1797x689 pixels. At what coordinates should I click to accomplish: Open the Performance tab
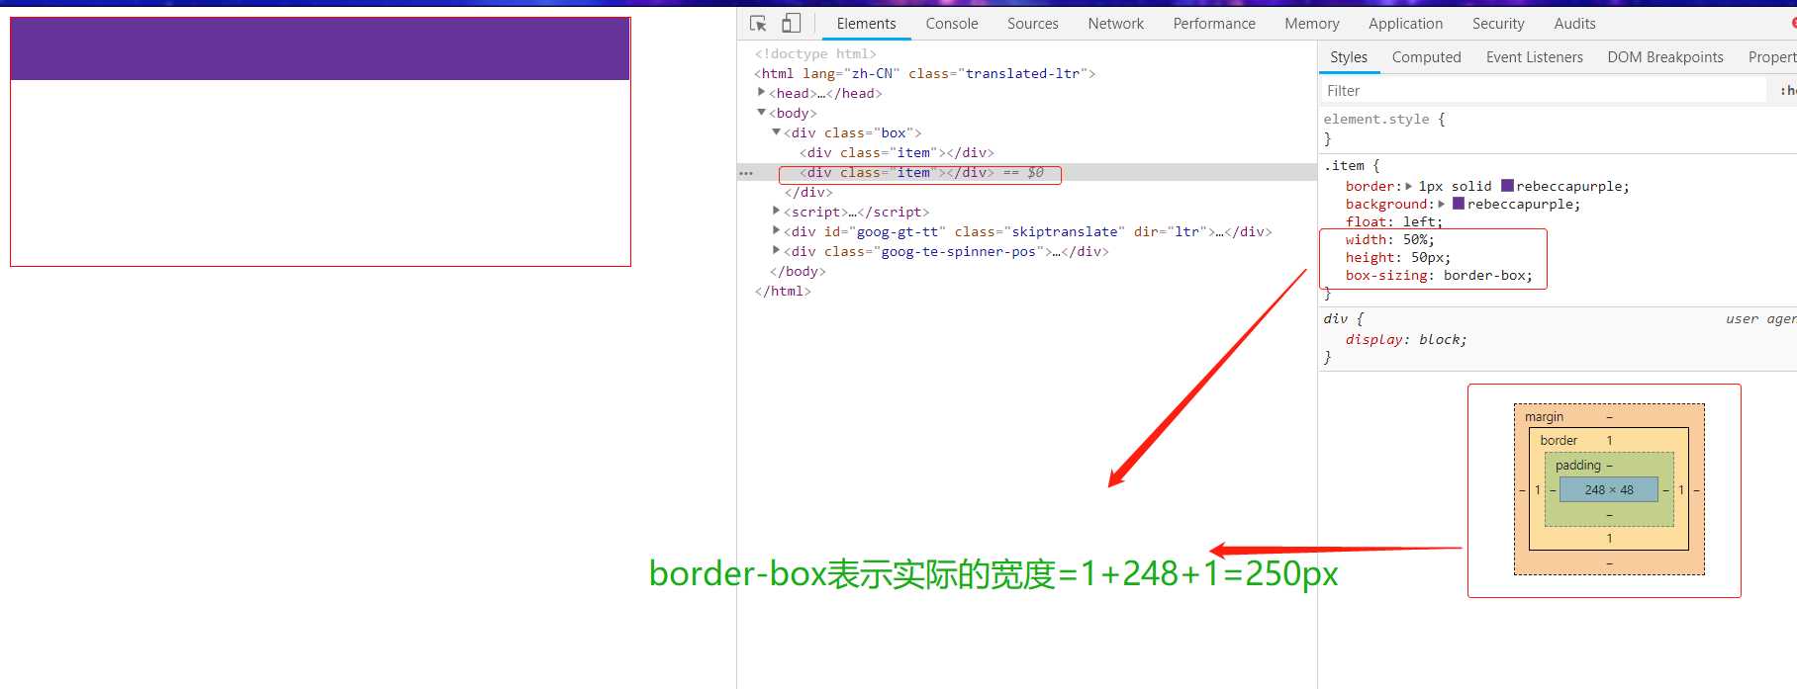pyautogui.click(x=1214, y=24)
